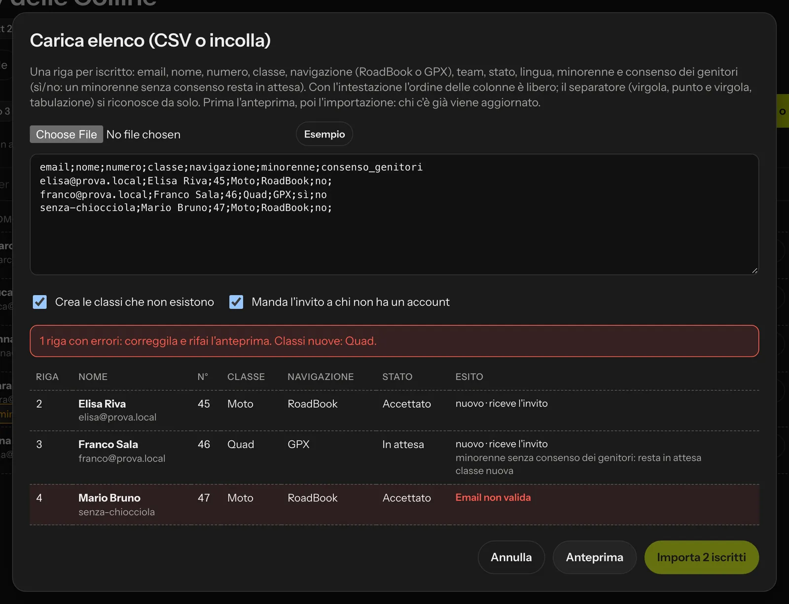
Task: Click the NAVIGAZIONE column header
Action: click(321, 377)
